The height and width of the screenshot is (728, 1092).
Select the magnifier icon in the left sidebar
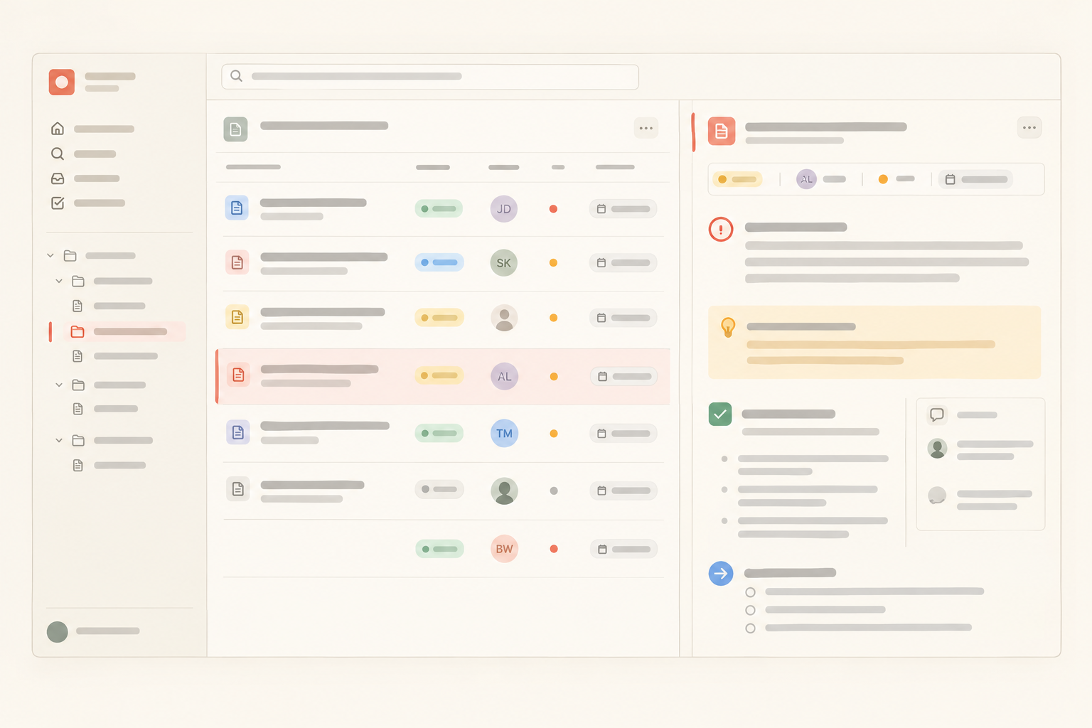click(58, 154)
